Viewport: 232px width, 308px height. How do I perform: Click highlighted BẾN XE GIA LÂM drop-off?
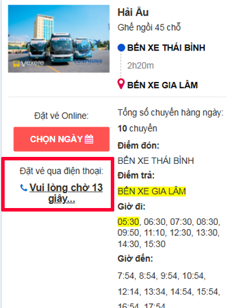click(x=151, y=192)
